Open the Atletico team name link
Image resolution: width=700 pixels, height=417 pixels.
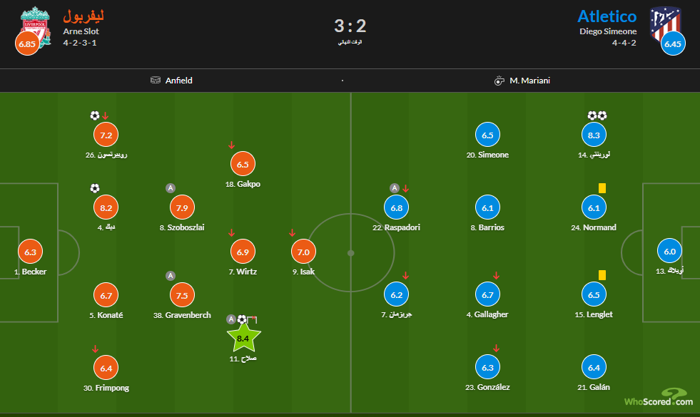(x=607, y=16)
